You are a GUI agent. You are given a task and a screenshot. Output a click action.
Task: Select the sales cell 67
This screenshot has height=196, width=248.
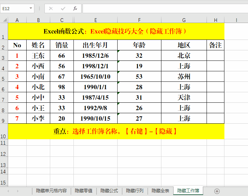point(62,76)
